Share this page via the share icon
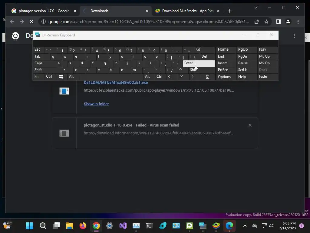Viewport: 310px width, 233px height. click(x=257, y=22)
